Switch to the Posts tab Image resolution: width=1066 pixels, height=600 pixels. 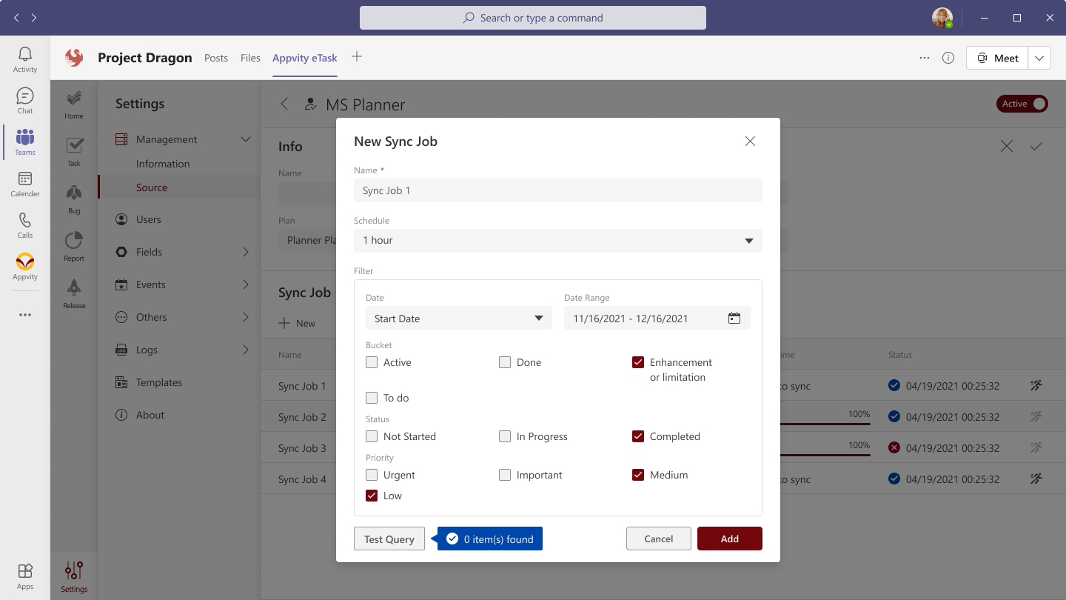[x=216, y=58]
